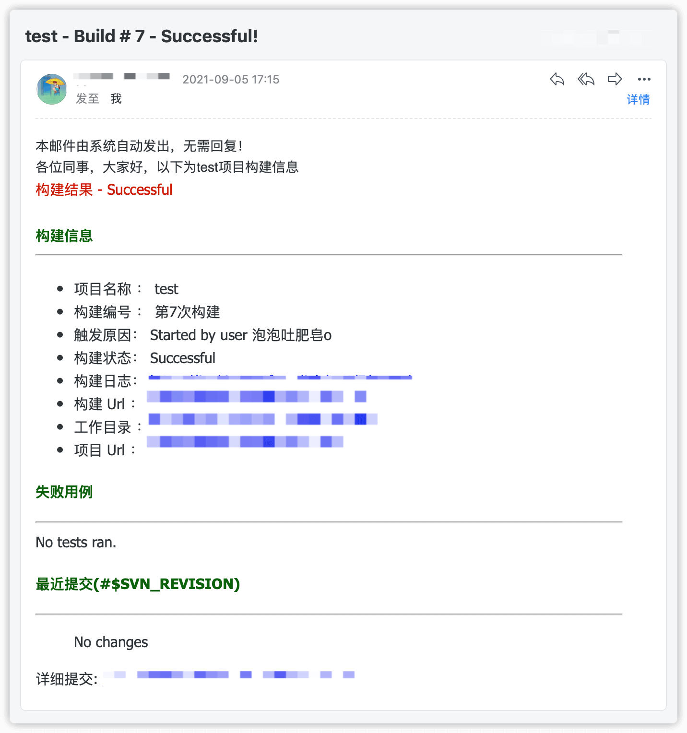
Task: Click the red text '构建结果 - Successful'
Action: pyautogui.click(x=104, y=189)
